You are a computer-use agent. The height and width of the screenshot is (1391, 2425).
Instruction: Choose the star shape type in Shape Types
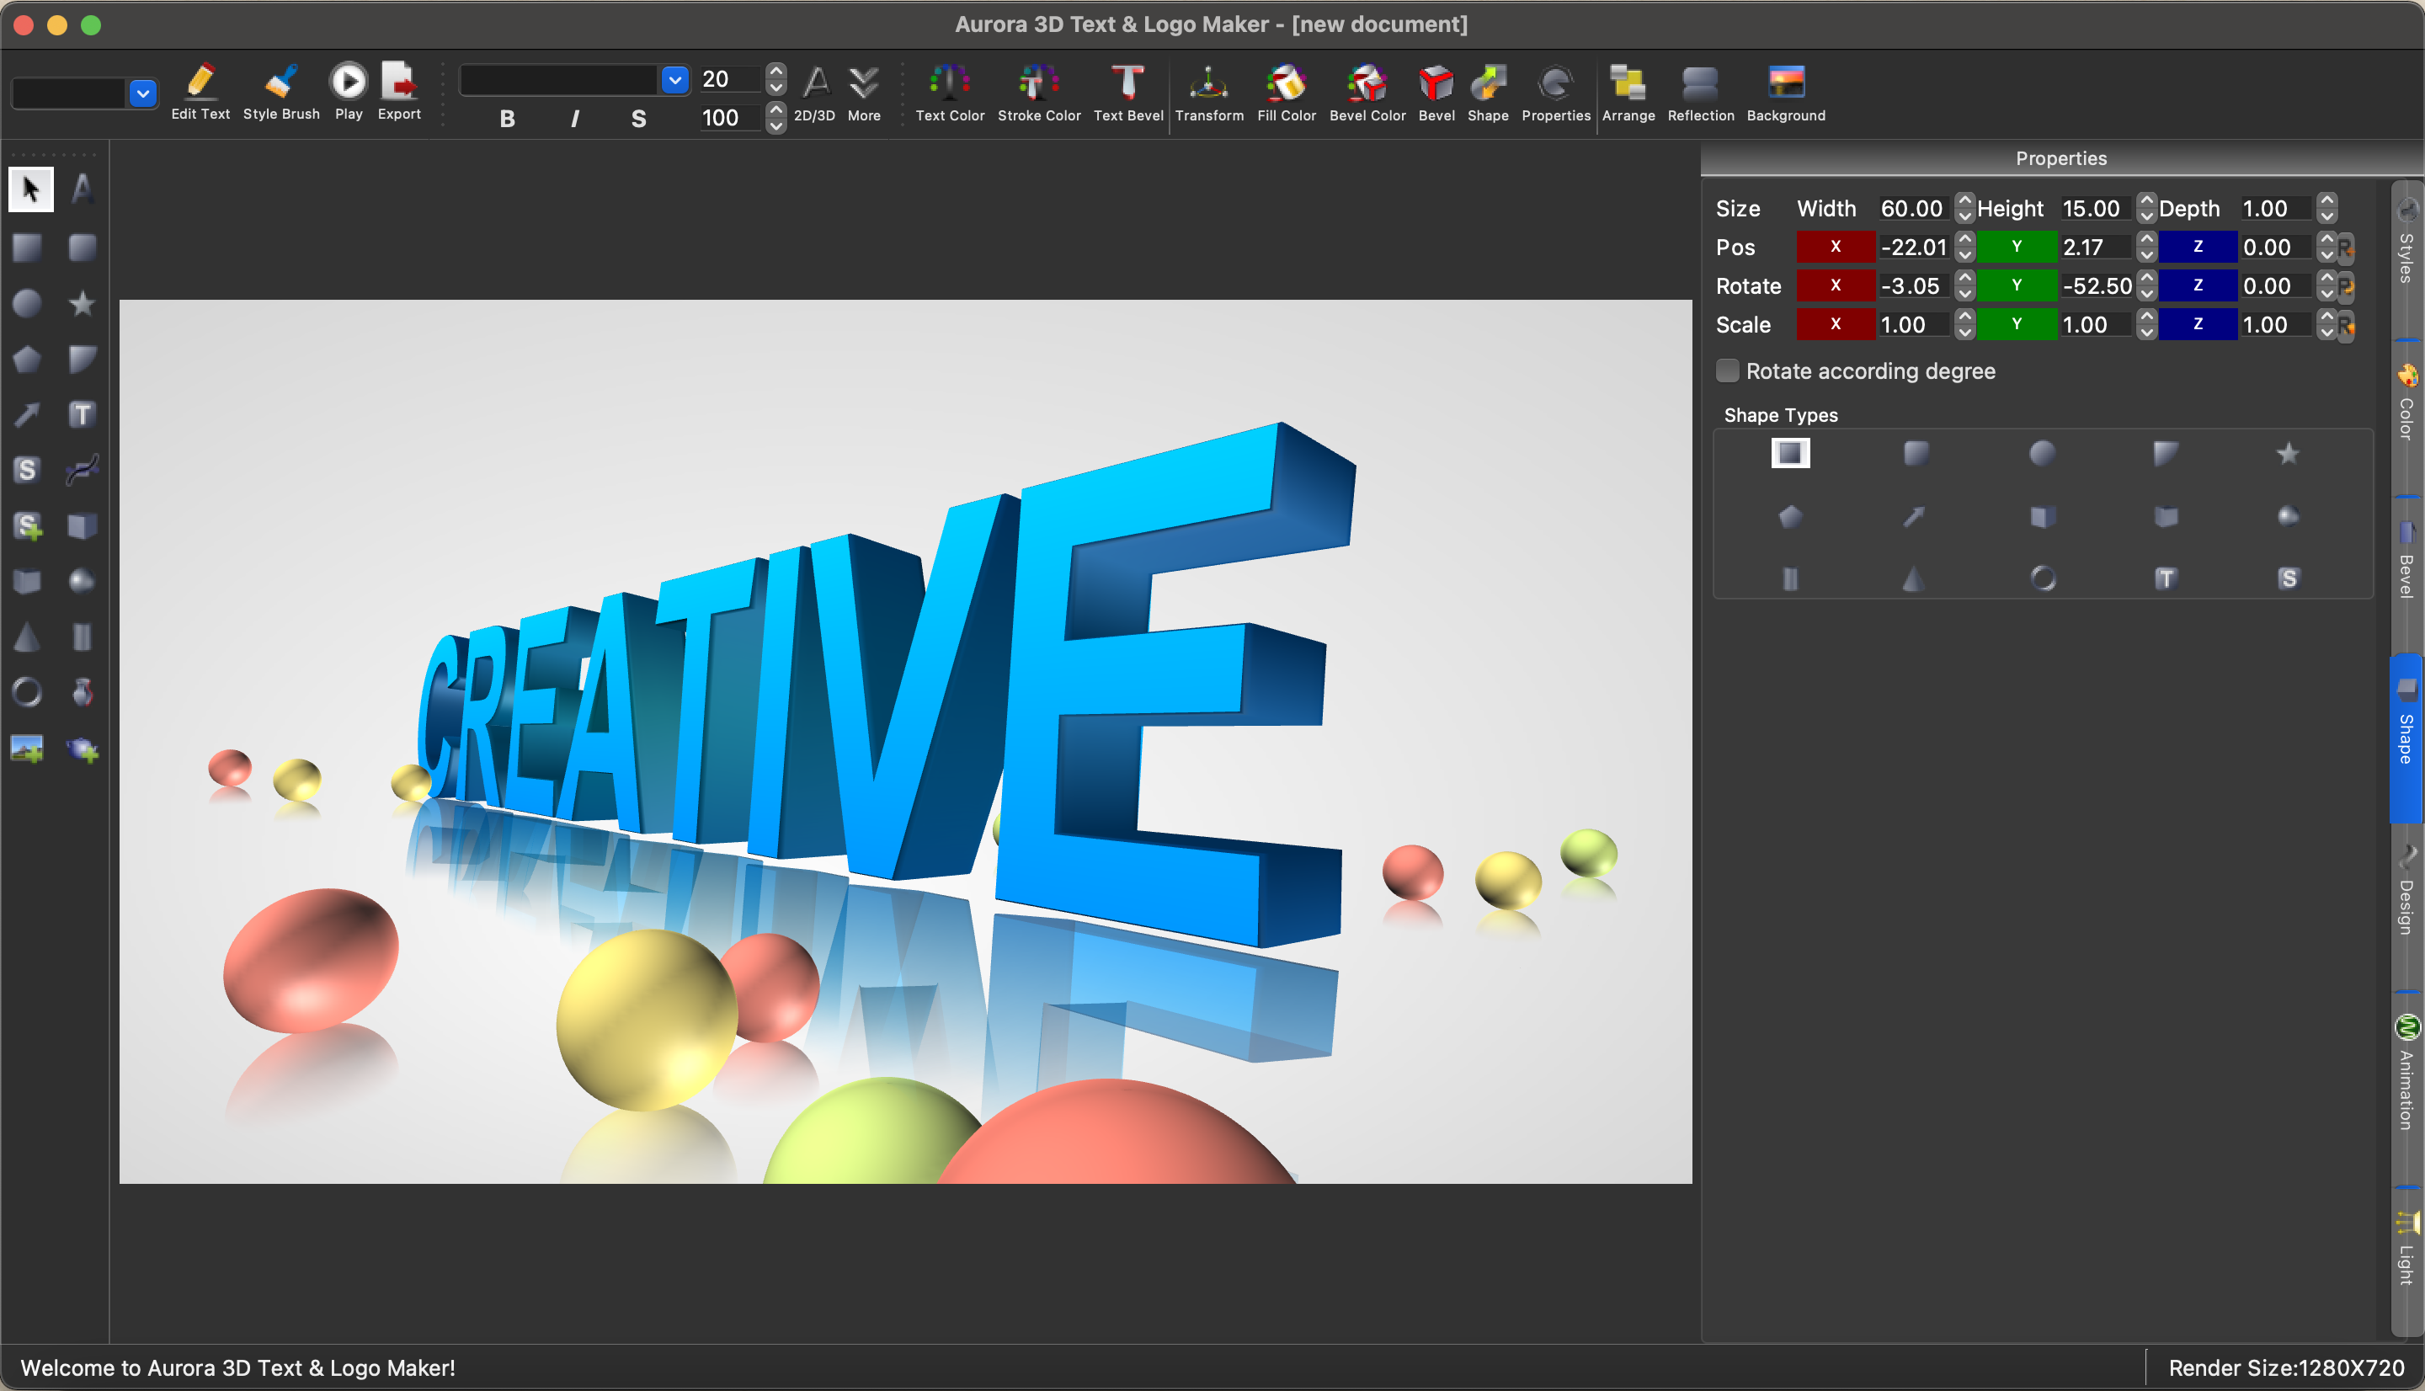pos(2288,454)
